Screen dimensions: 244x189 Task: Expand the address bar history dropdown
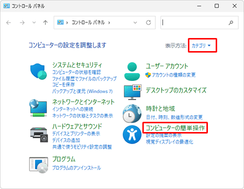point(135,22)
